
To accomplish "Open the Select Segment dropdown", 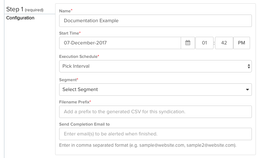I will [155, 90].
